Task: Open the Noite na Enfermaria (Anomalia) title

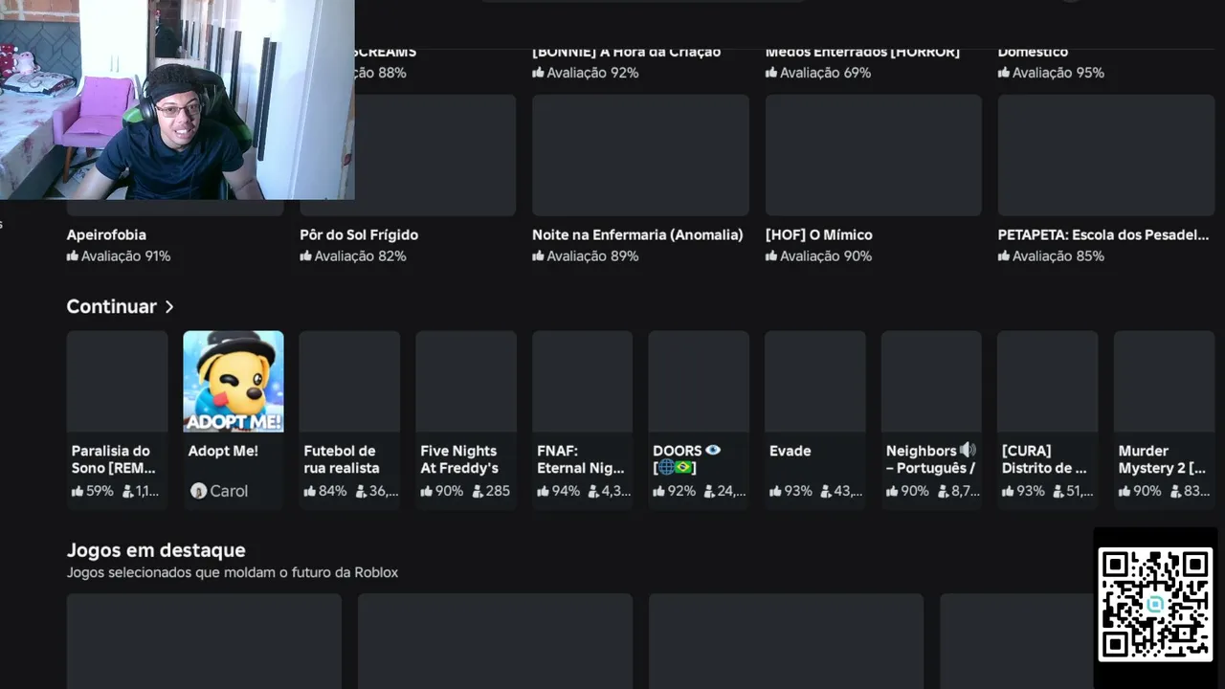Action: 637,234
